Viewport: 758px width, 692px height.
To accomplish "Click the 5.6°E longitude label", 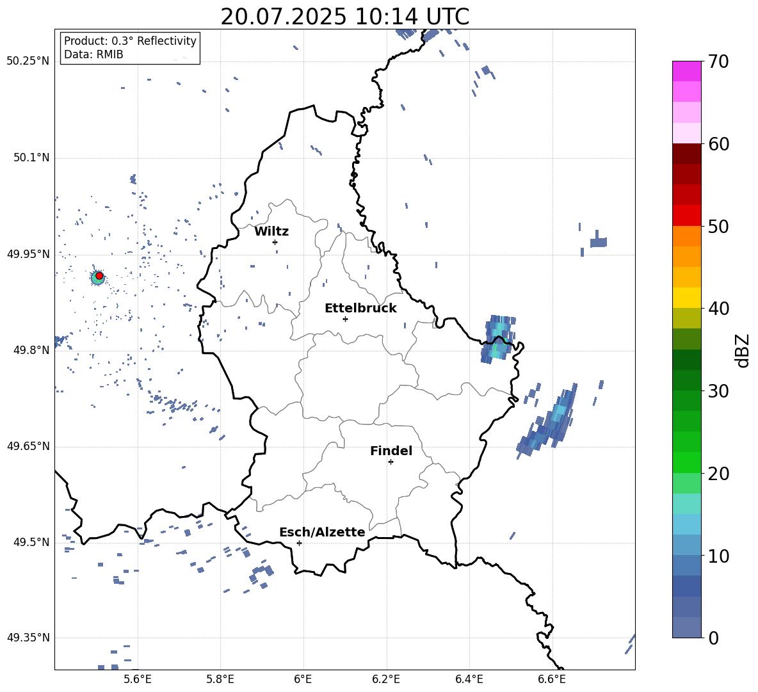I will 138,680.
